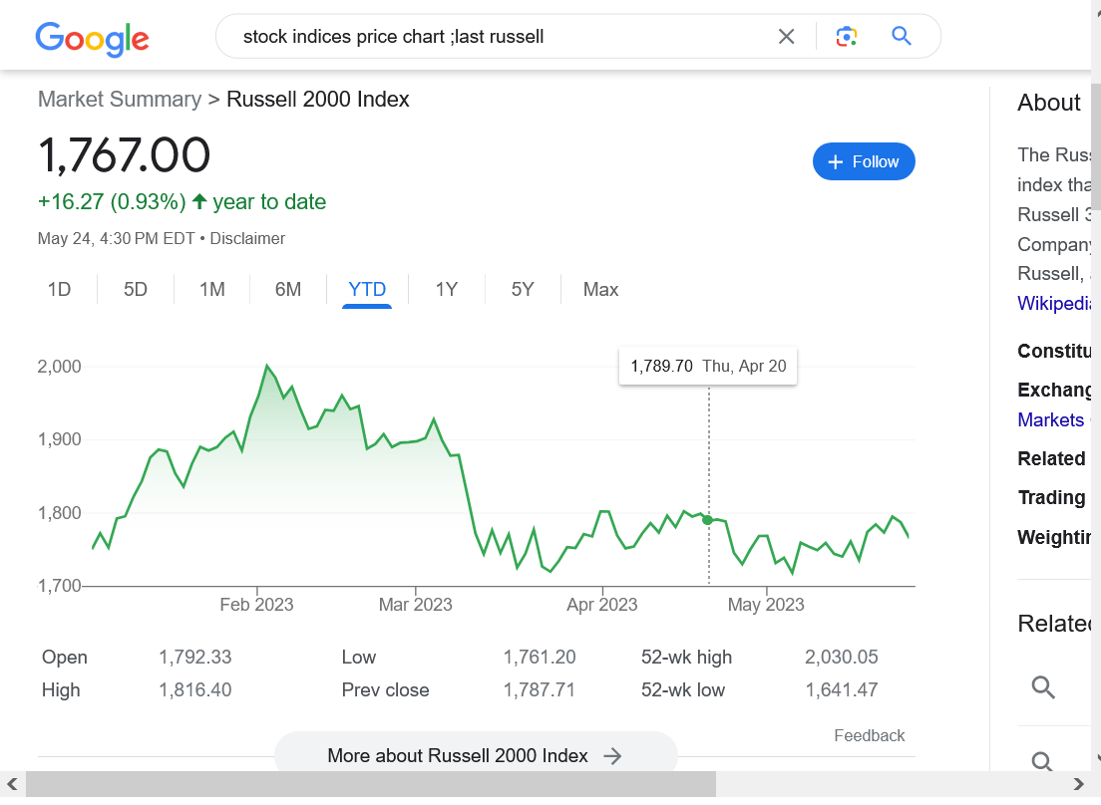This screenshot has width=1101, height=805.
Task: Click the magnifying glass search button
Action: click(902, 37)
